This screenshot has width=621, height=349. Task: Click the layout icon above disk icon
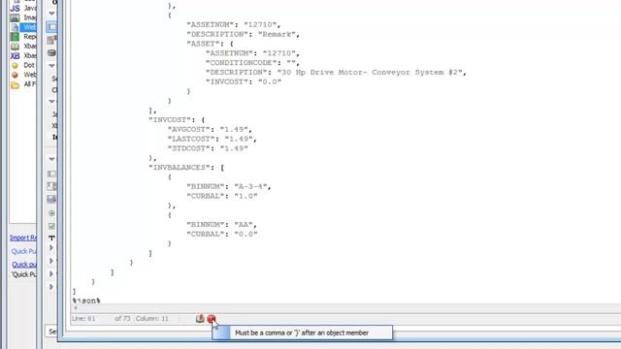point(51,186)
